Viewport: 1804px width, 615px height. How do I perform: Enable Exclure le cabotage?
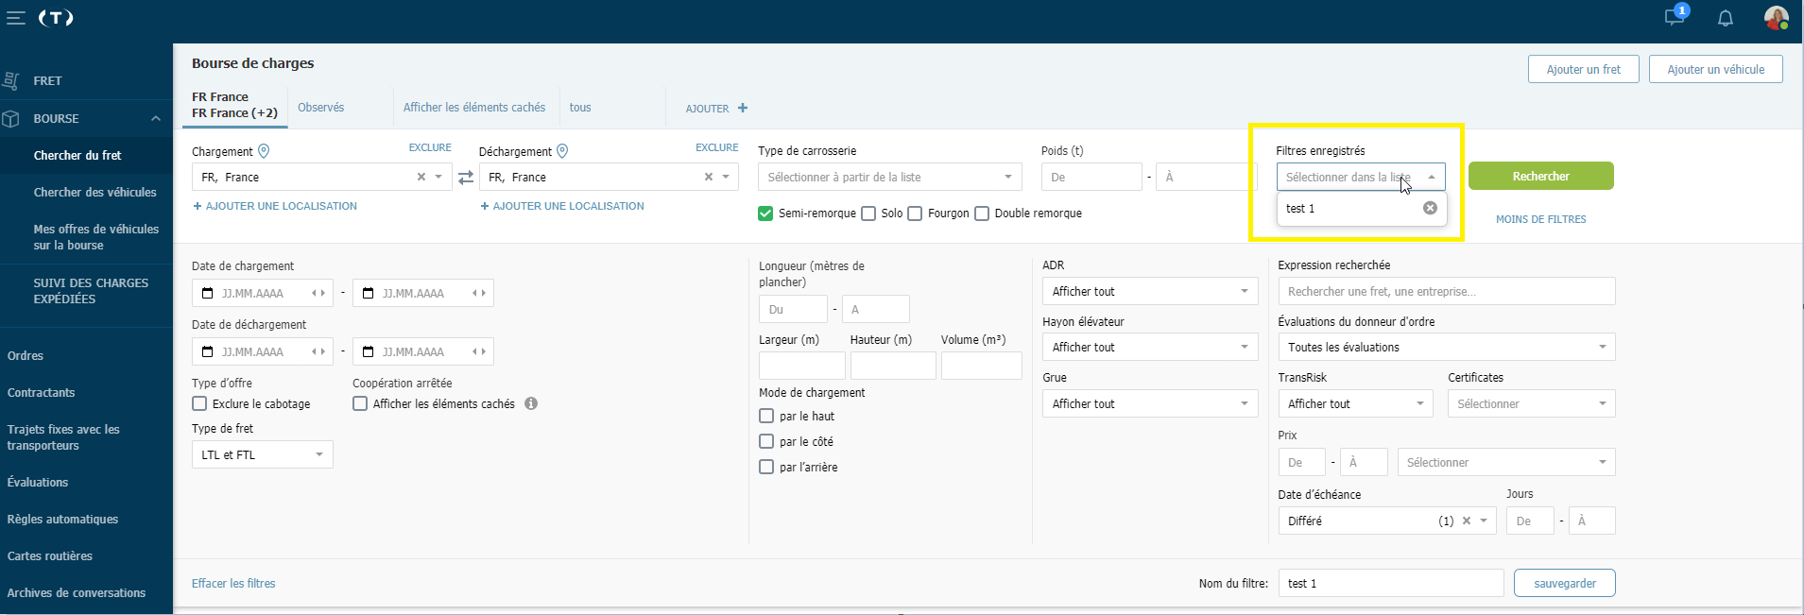[x=199, y=403]
